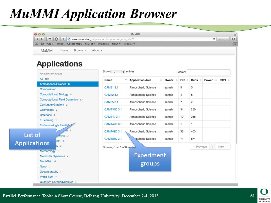The height and width of the screenshot is (203, 271).
Task: Select the Nano area
Action: [x=43, y=167]
